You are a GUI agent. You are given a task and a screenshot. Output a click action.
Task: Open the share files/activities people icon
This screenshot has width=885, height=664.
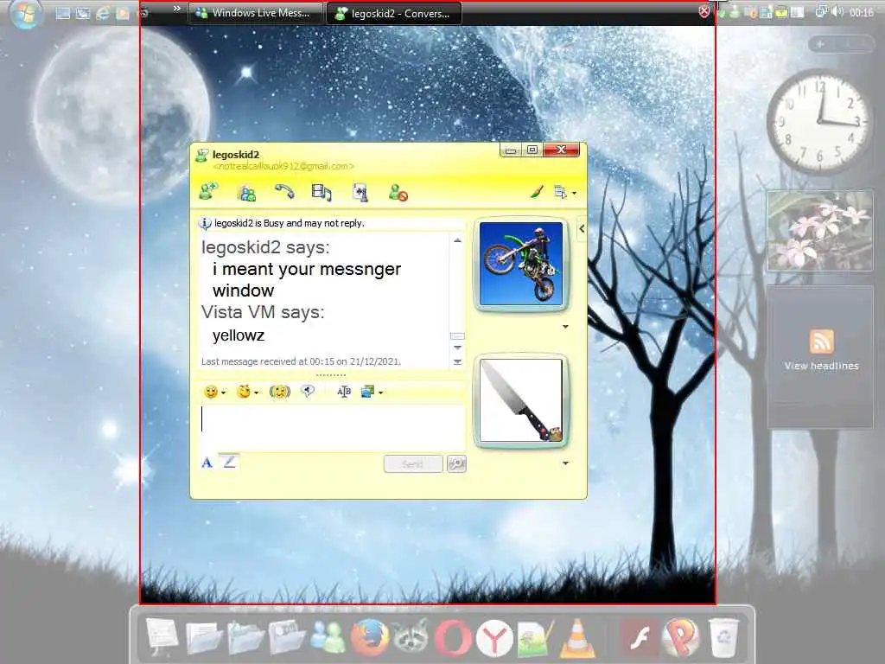pos(247,193)
